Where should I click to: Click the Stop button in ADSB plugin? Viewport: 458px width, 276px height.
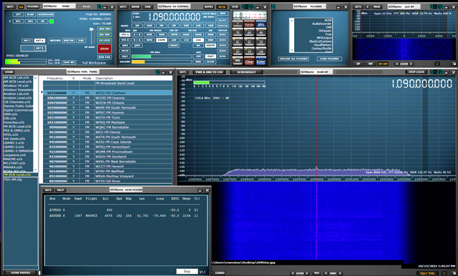pyautogui.click(x=187, y=271)
